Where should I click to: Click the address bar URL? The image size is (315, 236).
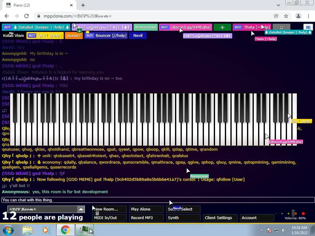pos(78,16)
